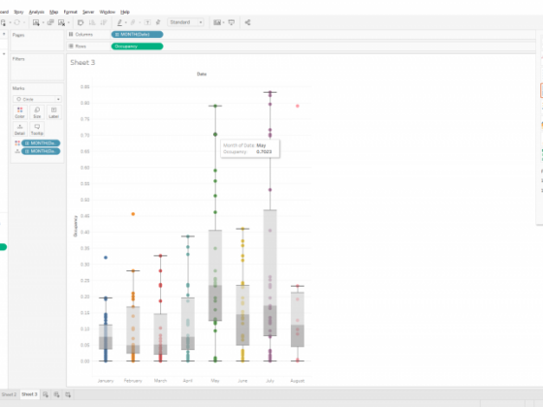Click the new dashboard icon beside sheet tabs

point(56,394)
